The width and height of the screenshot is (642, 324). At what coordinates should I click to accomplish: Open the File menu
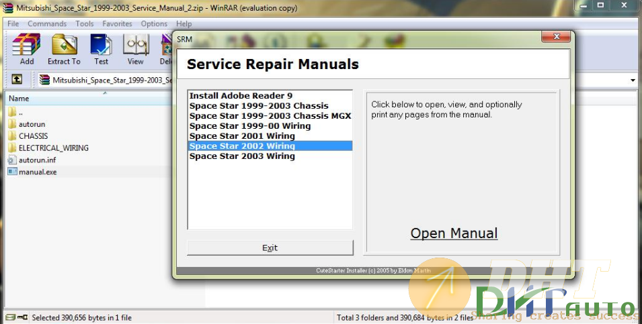pyautogui.click(x=13, y=23)
